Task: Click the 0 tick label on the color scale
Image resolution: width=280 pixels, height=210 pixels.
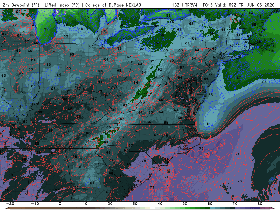Action: point(60,204)
